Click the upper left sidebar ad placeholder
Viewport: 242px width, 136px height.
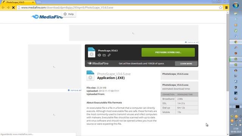click(x=54, y=66)
